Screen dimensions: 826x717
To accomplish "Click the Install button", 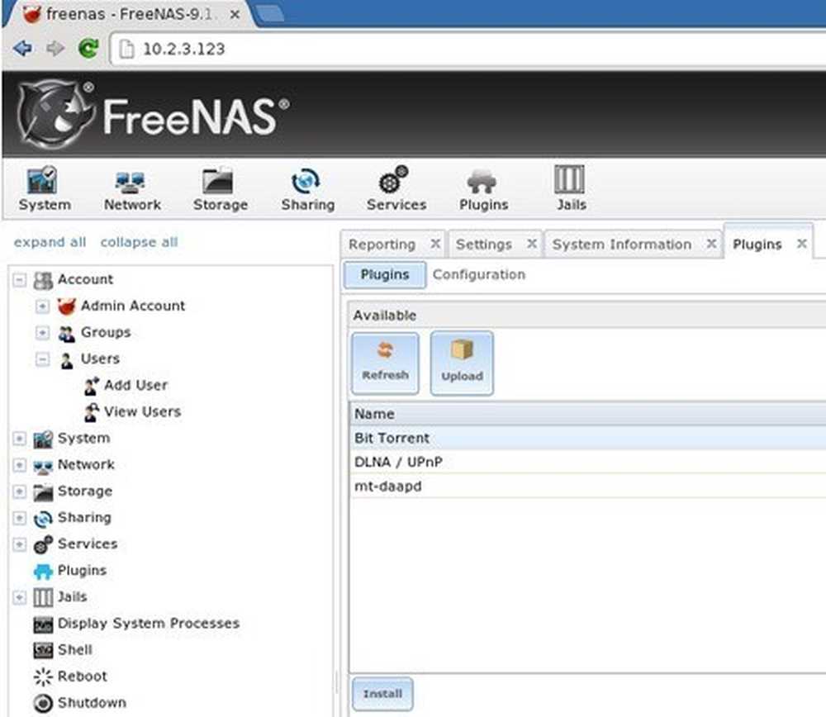I will [x=382, y=694].
